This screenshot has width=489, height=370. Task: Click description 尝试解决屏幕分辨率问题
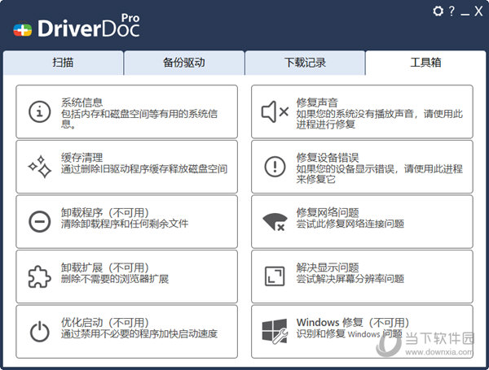350,278
